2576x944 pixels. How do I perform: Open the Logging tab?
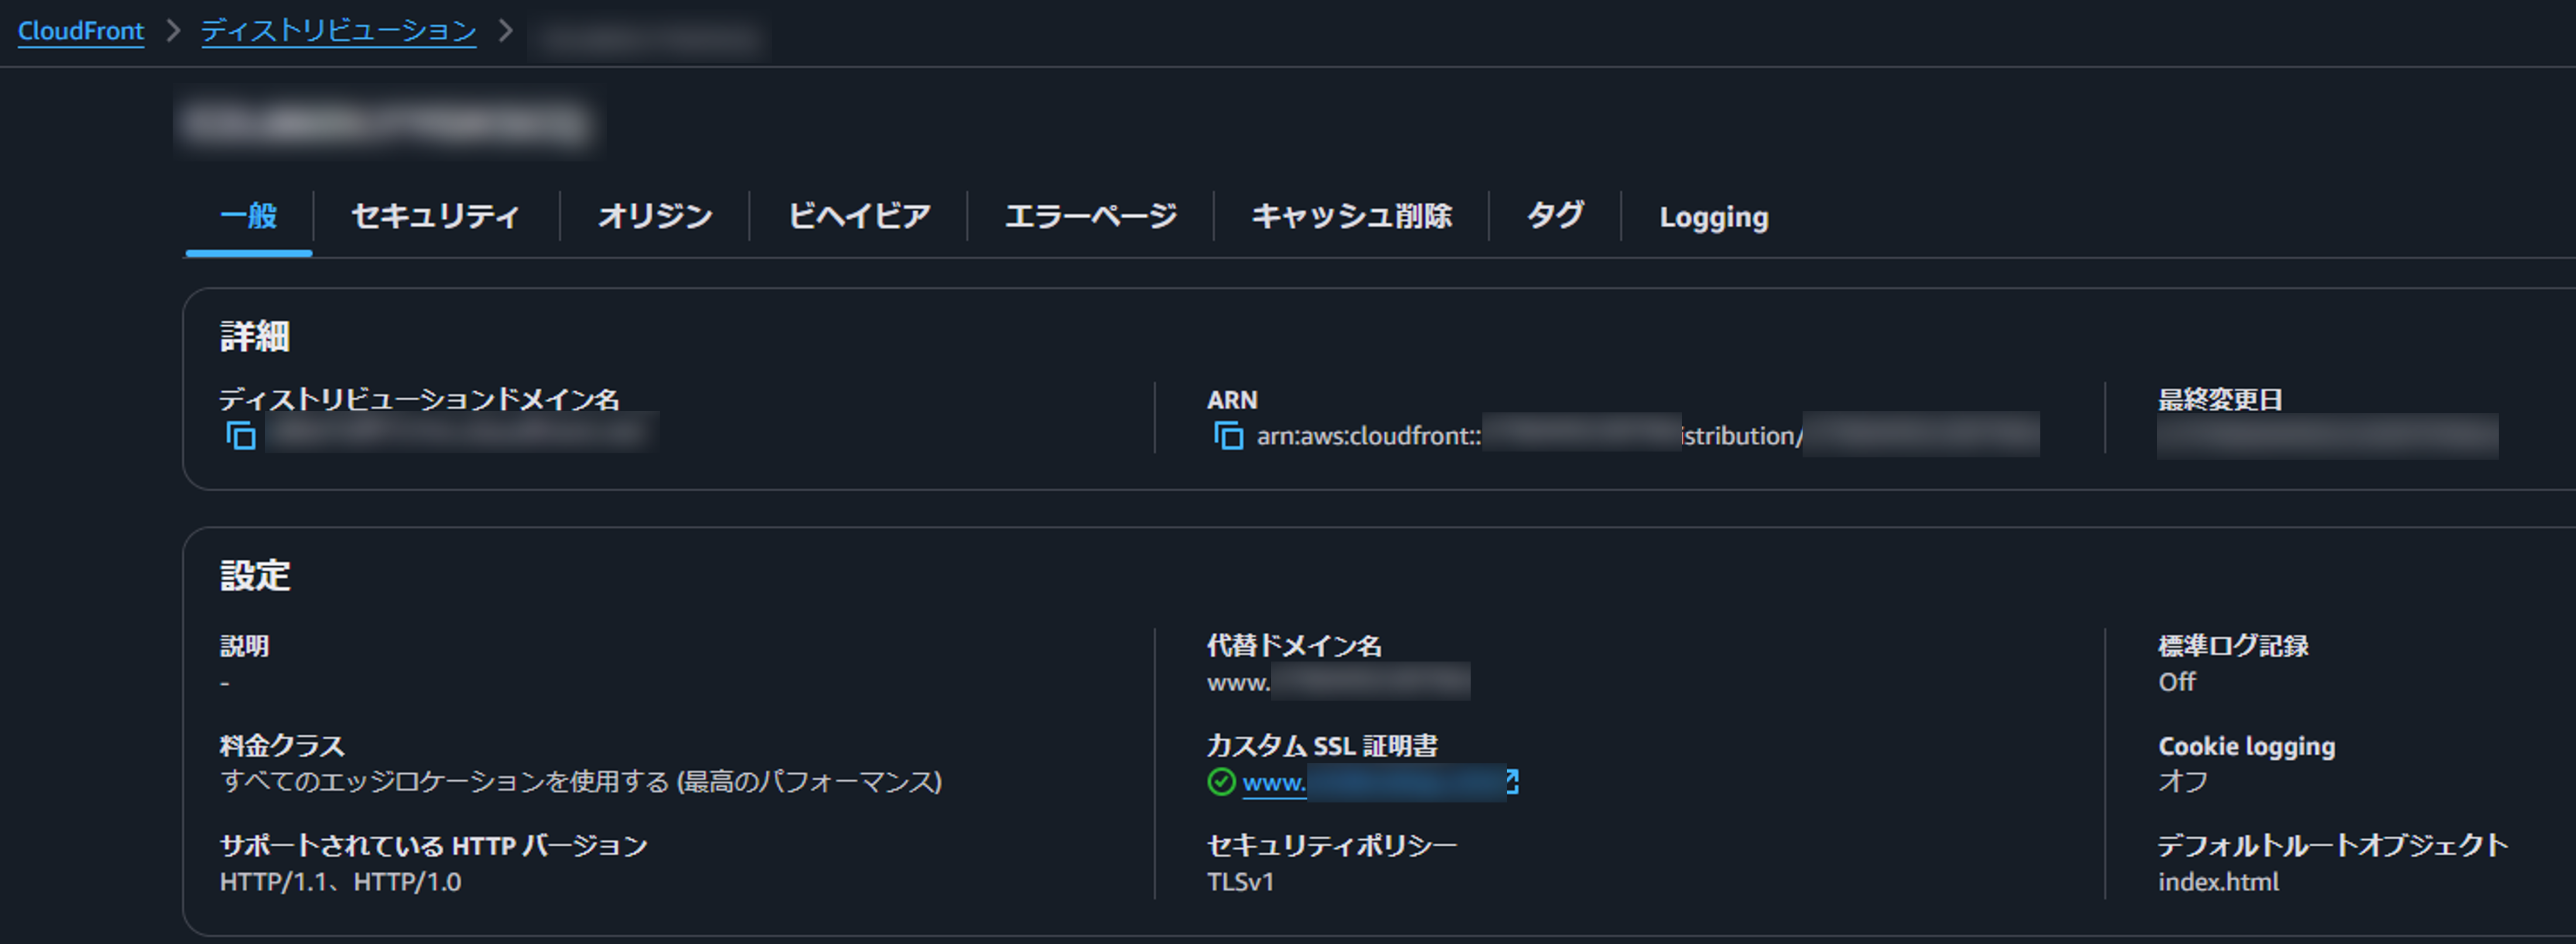pyautogui.click(x=1713, y=217)
